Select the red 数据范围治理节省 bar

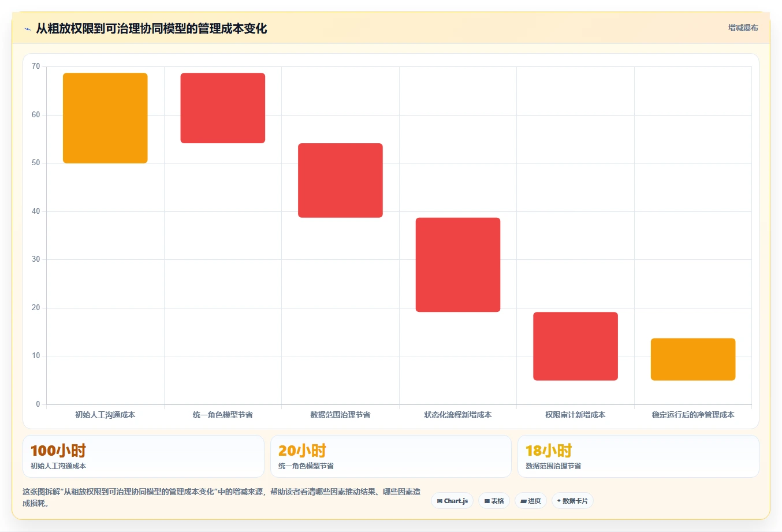coord(340,180)
